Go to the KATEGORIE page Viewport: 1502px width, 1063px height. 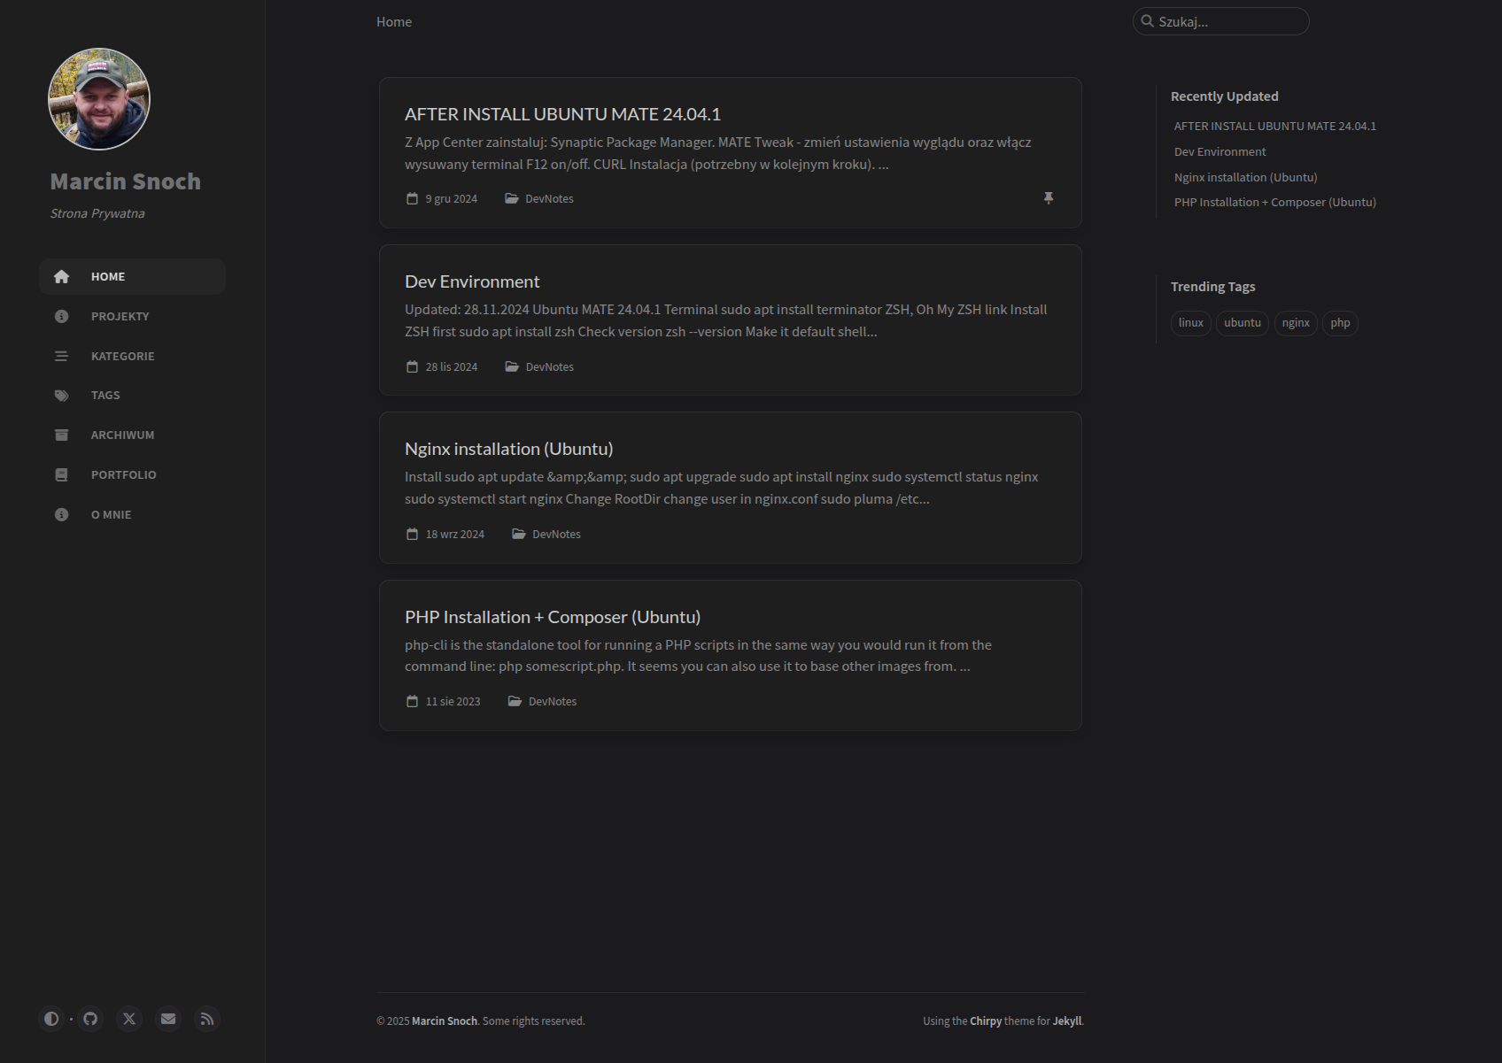click(122, 357)
